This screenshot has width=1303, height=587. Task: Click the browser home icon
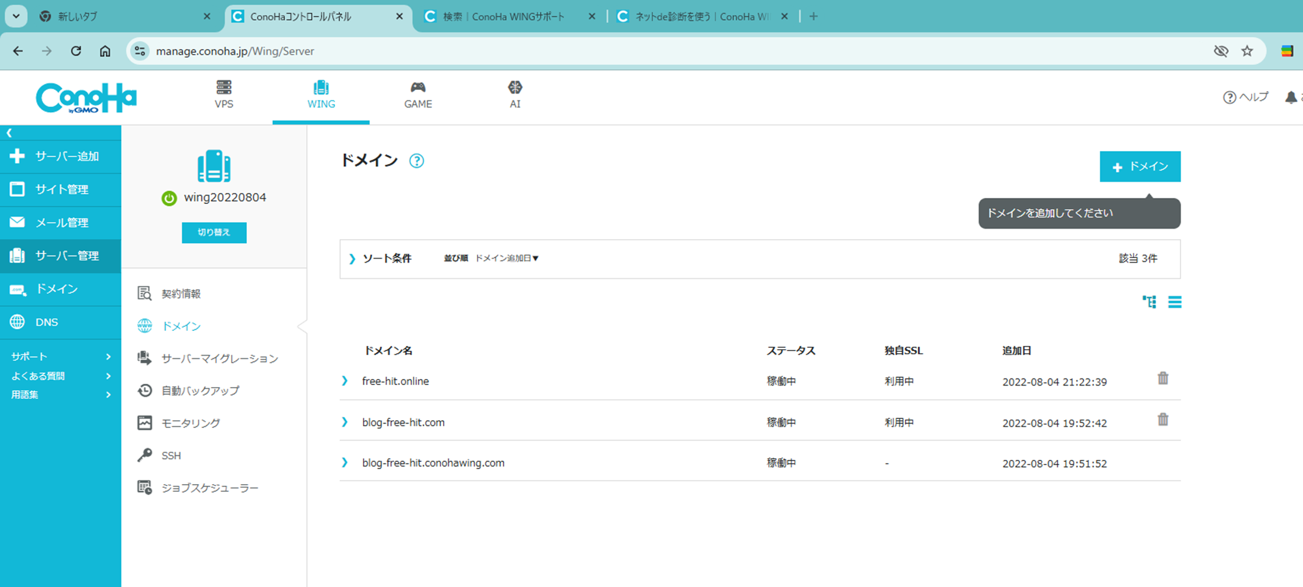tap(105, 51)
